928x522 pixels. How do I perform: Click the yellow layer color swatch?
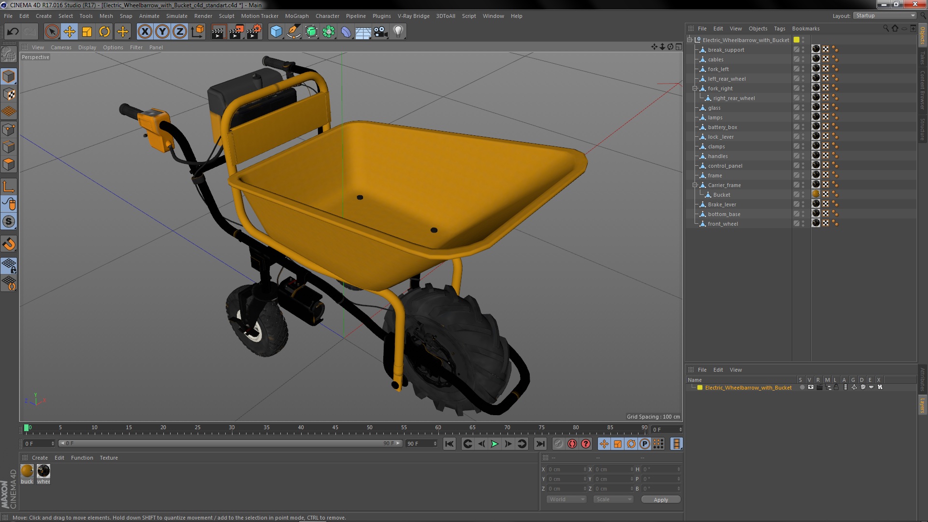(x=699, y=388)
